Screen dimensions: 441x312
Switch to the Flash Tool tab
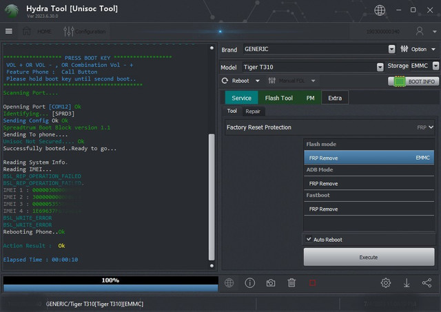click(278, 98)
